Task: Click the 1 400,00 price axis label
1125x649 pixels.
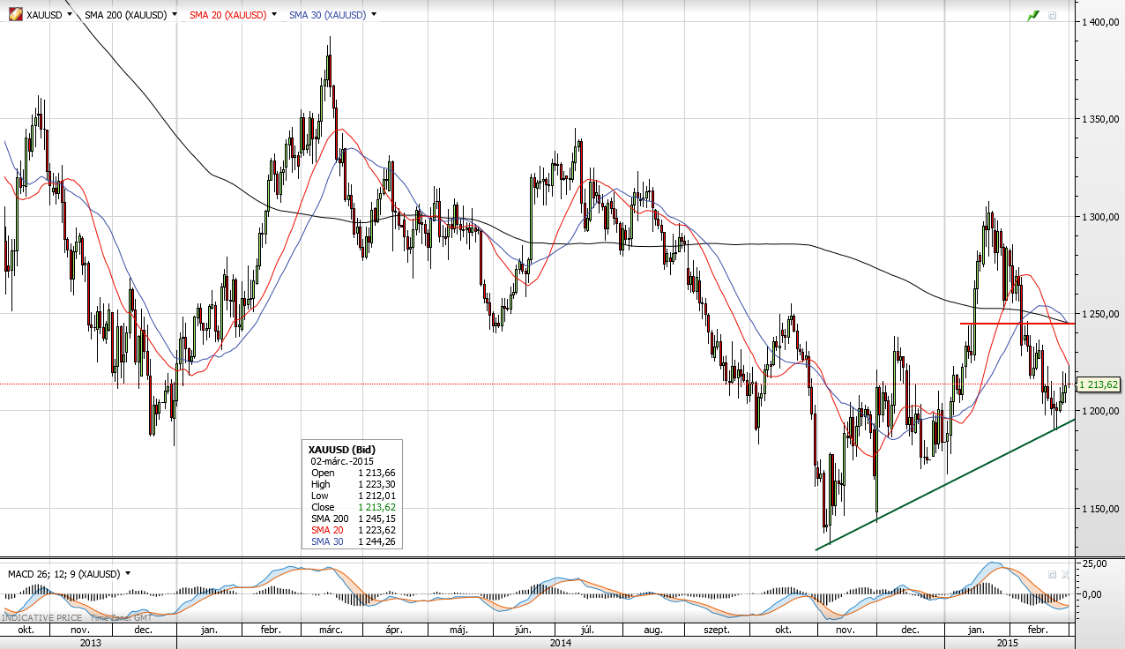Action: pyautogui.click(x=1100, y=22)
